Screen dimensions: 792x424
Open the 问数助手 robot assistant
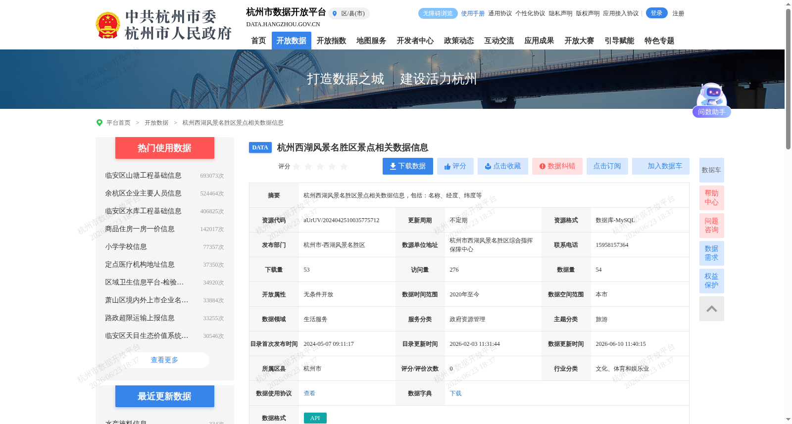pyautogui.click(x=712, y=100)
